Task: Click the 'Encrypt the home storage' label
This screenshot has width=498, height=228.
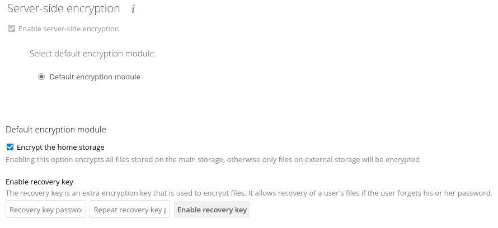Action: click(60, 147)
